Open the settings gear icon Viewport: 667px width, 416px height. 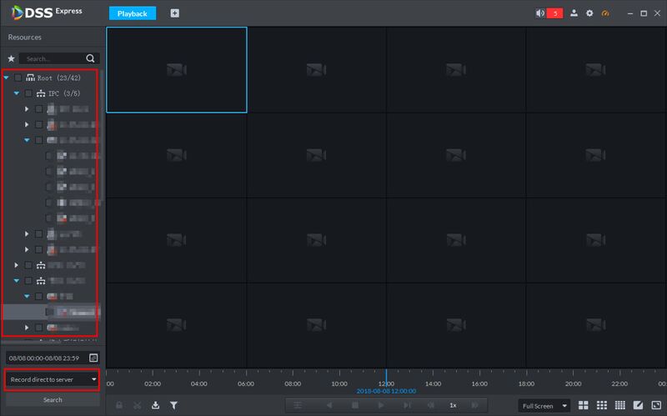(x=589, y=13)
